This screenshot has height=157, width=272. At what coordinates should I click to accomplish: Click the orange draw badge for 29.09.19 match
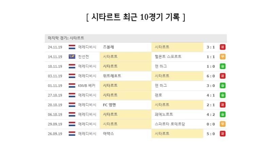click(223, 124)
